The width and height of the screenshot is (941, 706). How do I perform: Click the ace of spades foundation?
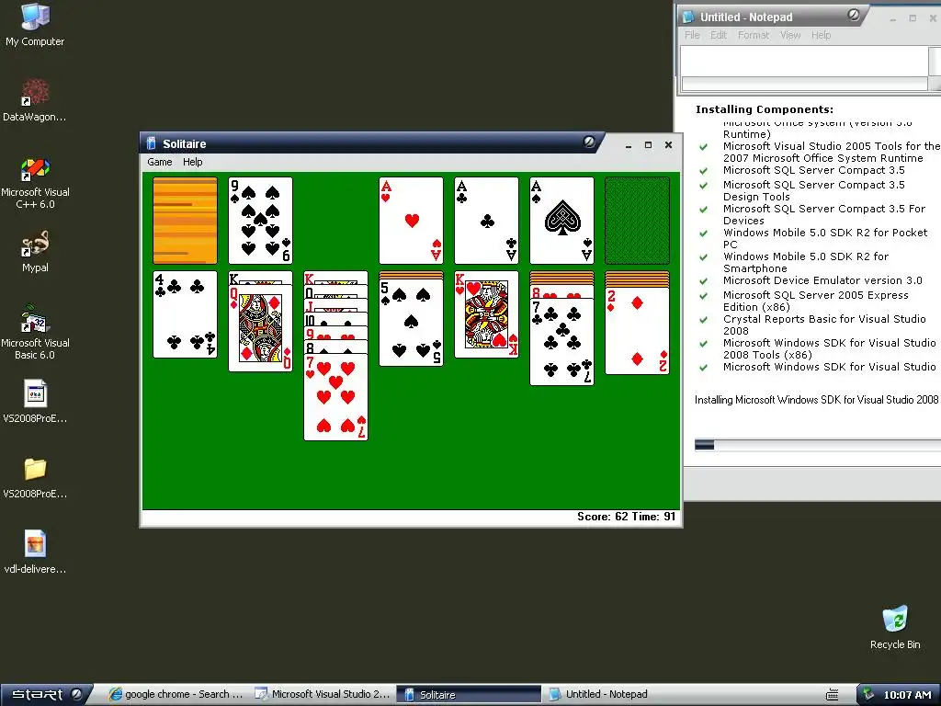click(x=561, y=221)
